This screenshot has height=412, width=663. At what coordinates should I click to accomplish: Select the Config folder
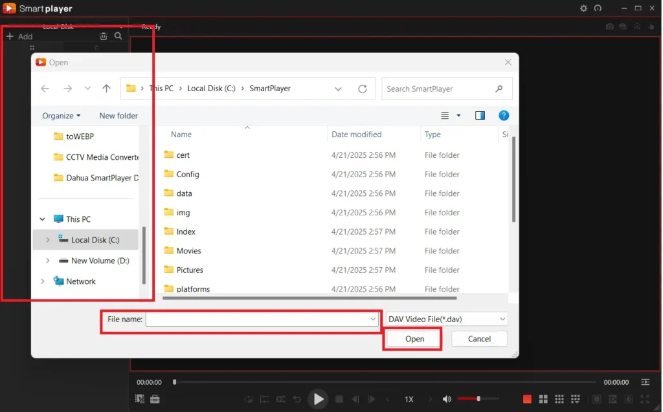coord(181,174)
